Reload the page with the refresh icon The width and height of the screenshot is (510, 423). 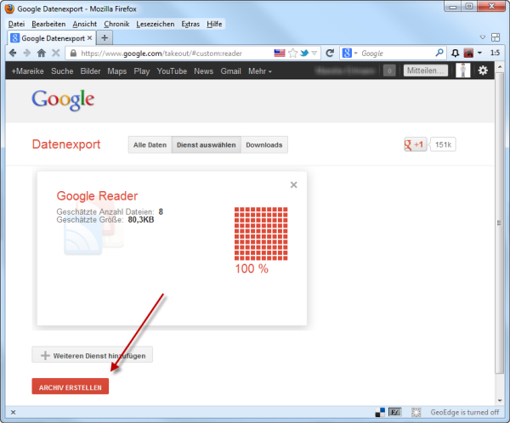point(330,53)
